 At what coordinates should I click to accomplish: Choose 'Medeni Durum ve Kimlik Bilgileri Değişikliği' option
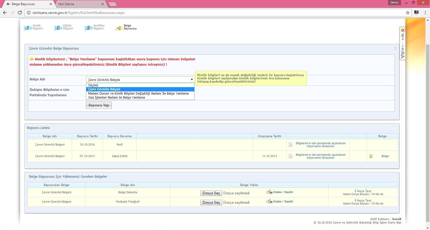(140, 94)
